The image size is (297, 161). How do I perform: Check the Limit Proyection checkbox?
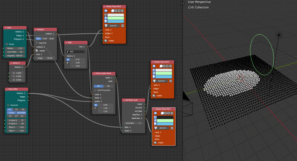[x=95, y=90]
